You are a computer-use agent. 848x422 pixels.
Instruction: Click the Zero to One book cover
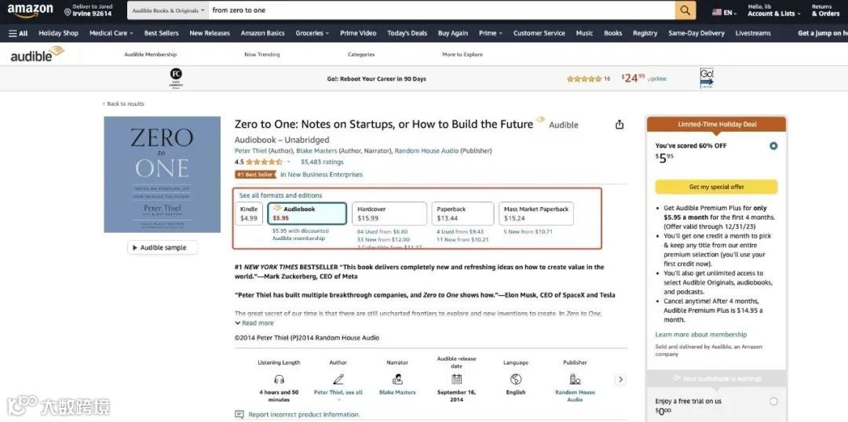[x=163, y=174]
